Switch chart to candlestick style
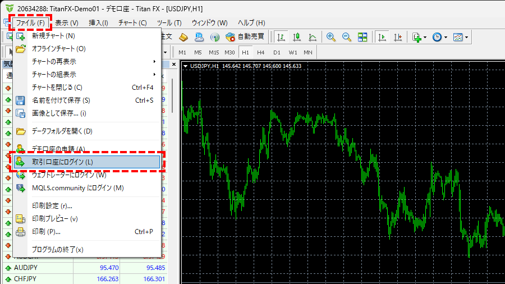Screen dimensions: 505x284 (297, 37)
